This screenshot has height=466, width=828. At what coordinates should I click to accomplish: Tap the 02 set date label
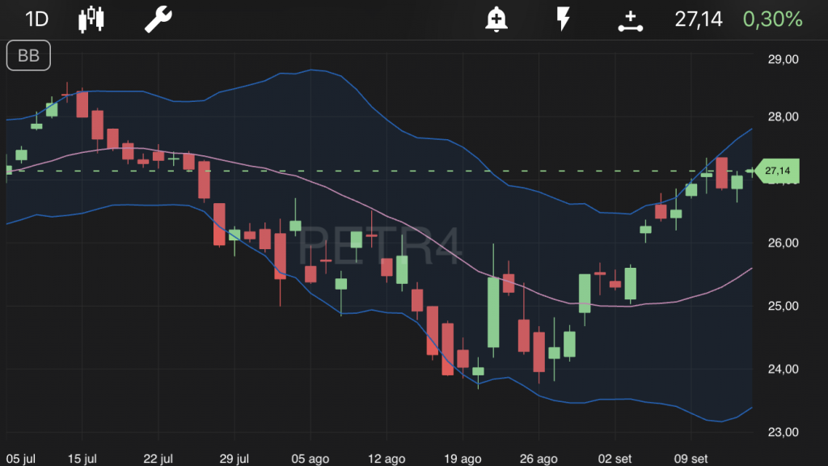coord(615,459)
